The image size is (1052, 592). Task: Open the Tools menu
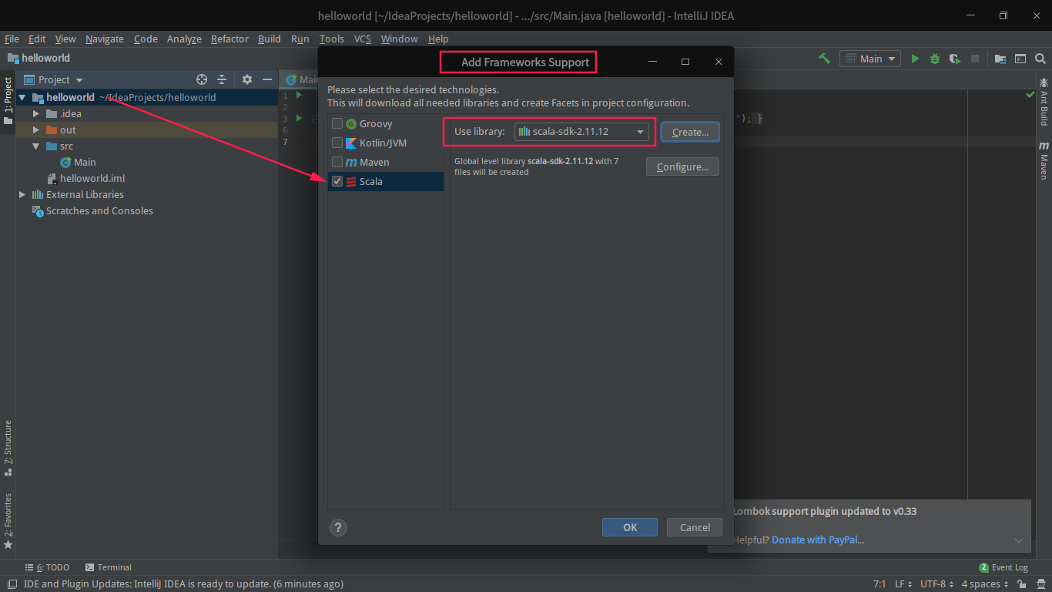click(x=332, y=39)
